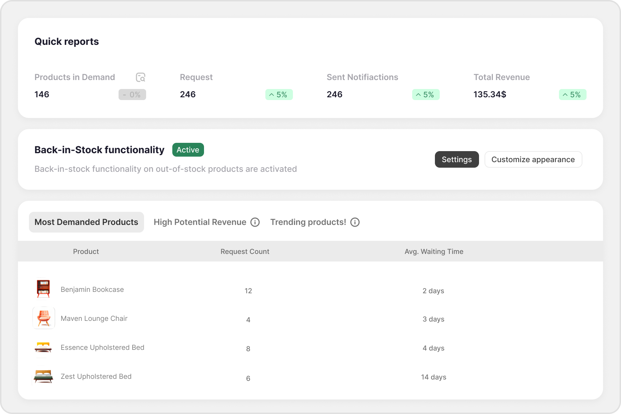Click info icon beside Trending products
The height and width of the screenshot is (414, 621).
click(355, 222)
